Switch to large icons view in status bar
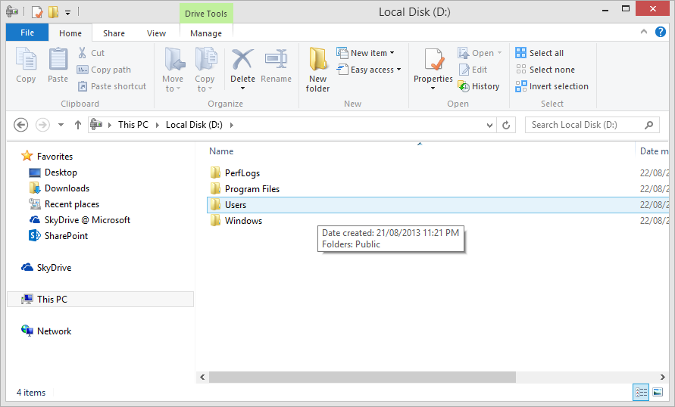675x407 pixels. 658,392
